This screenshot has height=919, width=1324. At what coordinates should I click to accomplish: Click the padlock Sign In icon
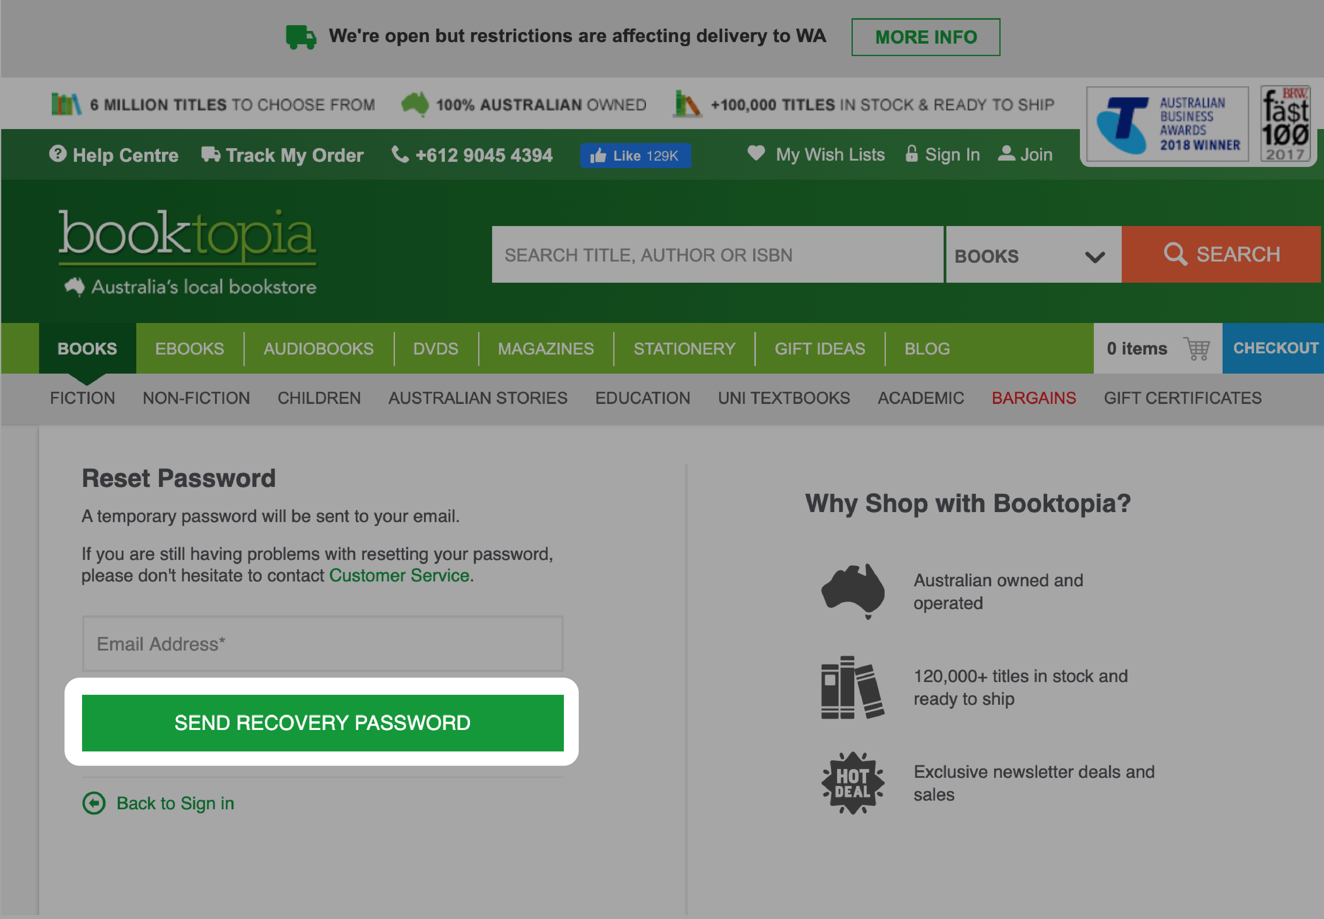point(912,153)
